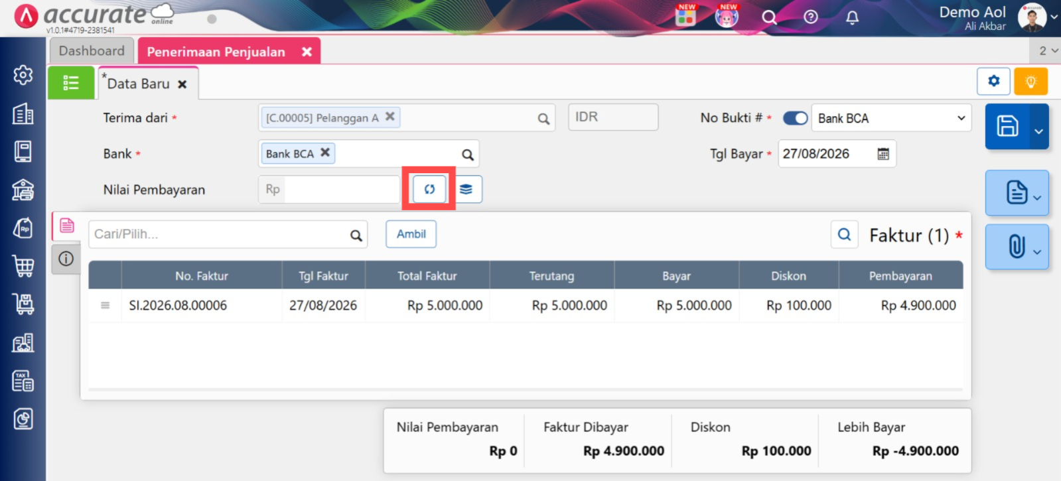Expand the attachment paperclip dropdown button
The height and width of the screenshot is (481, 1061).
click(x=1017, y=247)
